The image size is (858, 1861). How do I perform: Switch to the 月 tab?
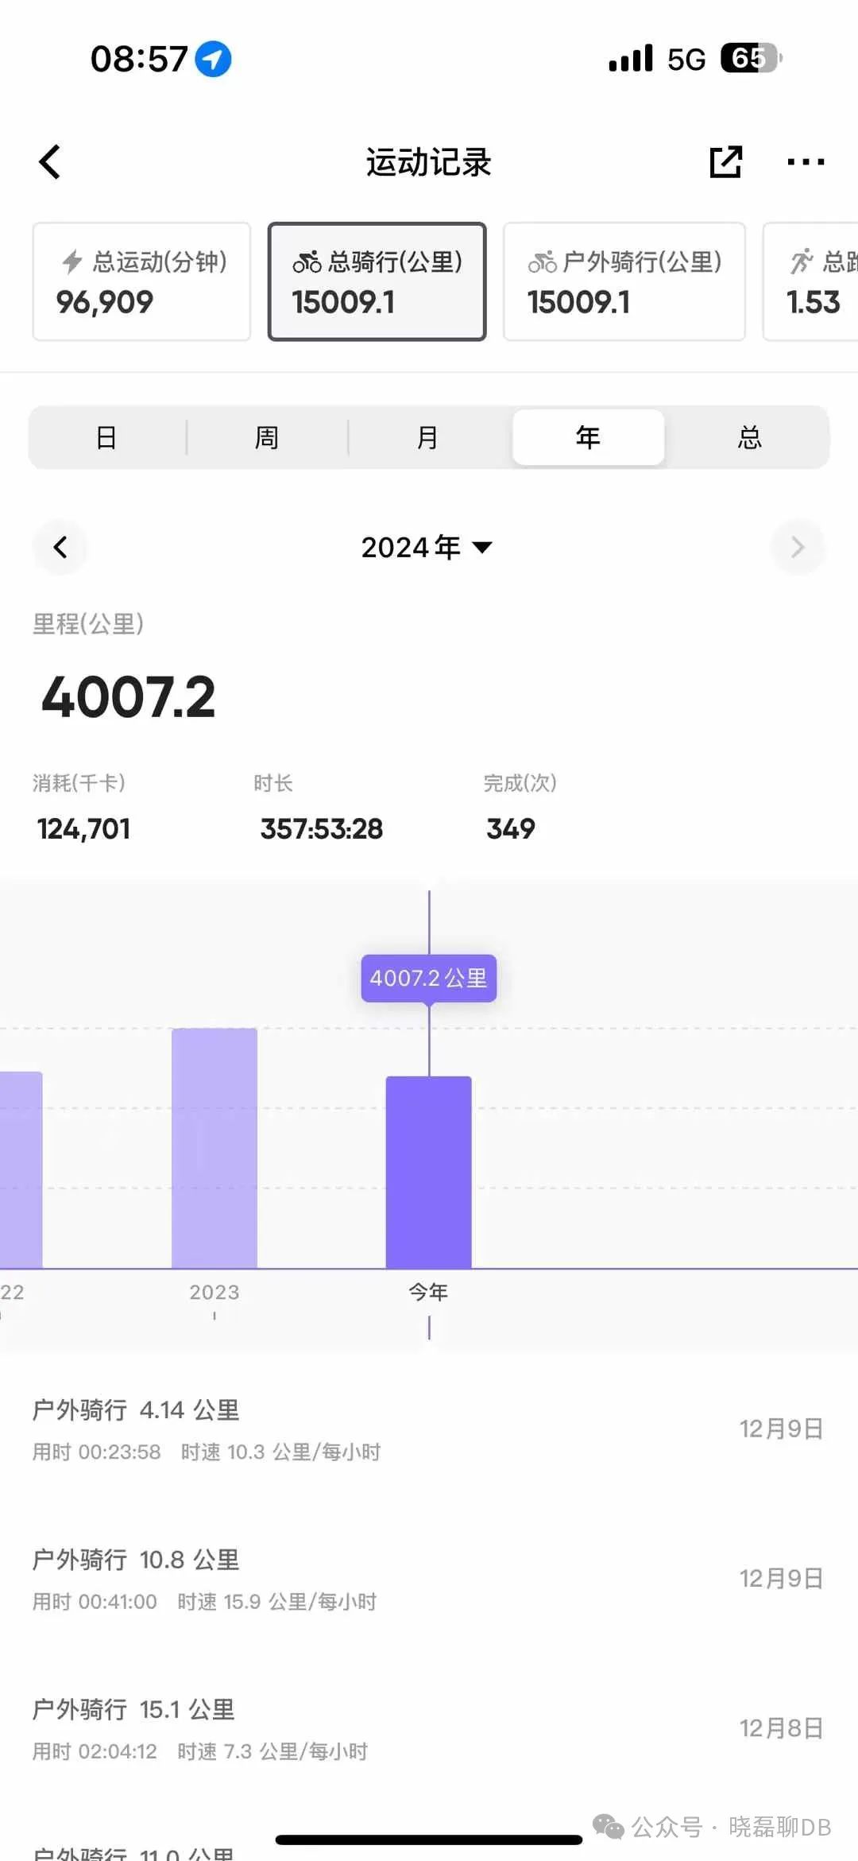tap(427, 437)
